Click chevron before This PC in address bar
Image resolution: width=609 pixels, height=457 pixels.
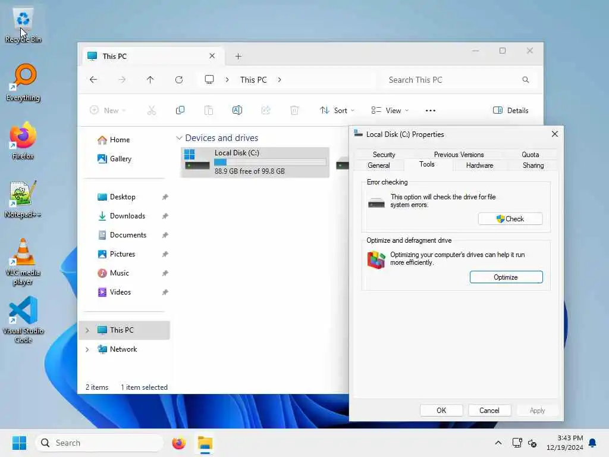(227, 80)
